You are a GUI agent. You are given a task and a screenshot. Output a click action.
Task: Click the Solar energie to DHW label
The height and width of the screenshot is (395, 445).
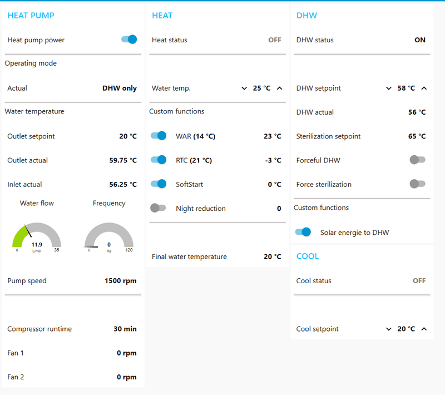(354, 233)
